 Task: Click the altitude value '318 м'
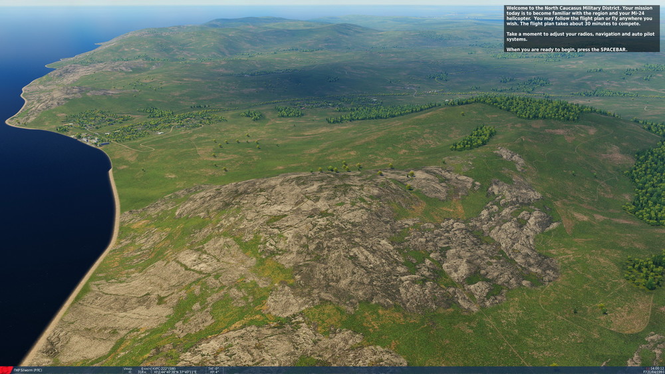(x=142, y=372)
